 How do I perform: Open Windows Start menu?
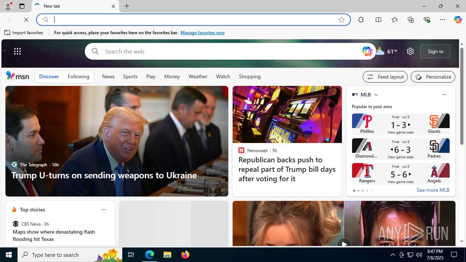click(9, 255)
